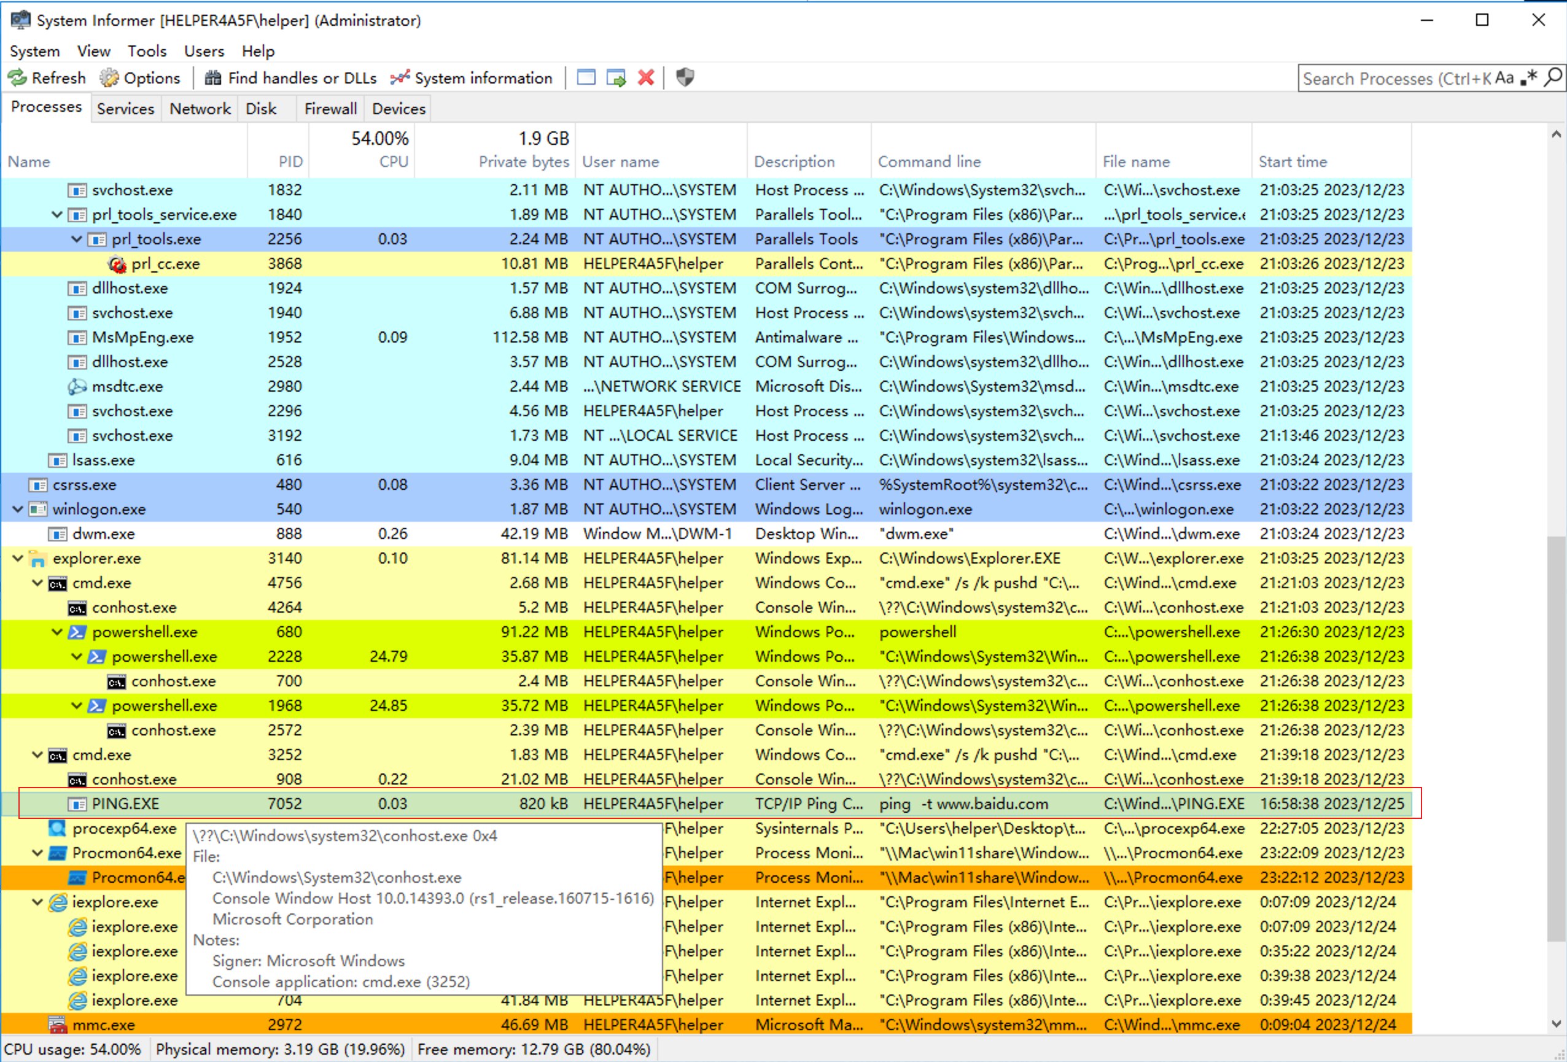Sort by Private bytes column header
This screenshot has height=1062, width=1567.
tap(523, 162)
